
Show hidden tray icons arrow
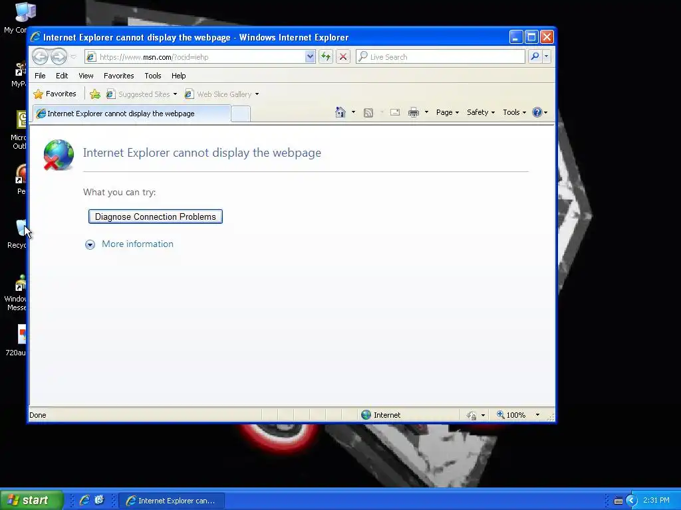pos(632,501)
